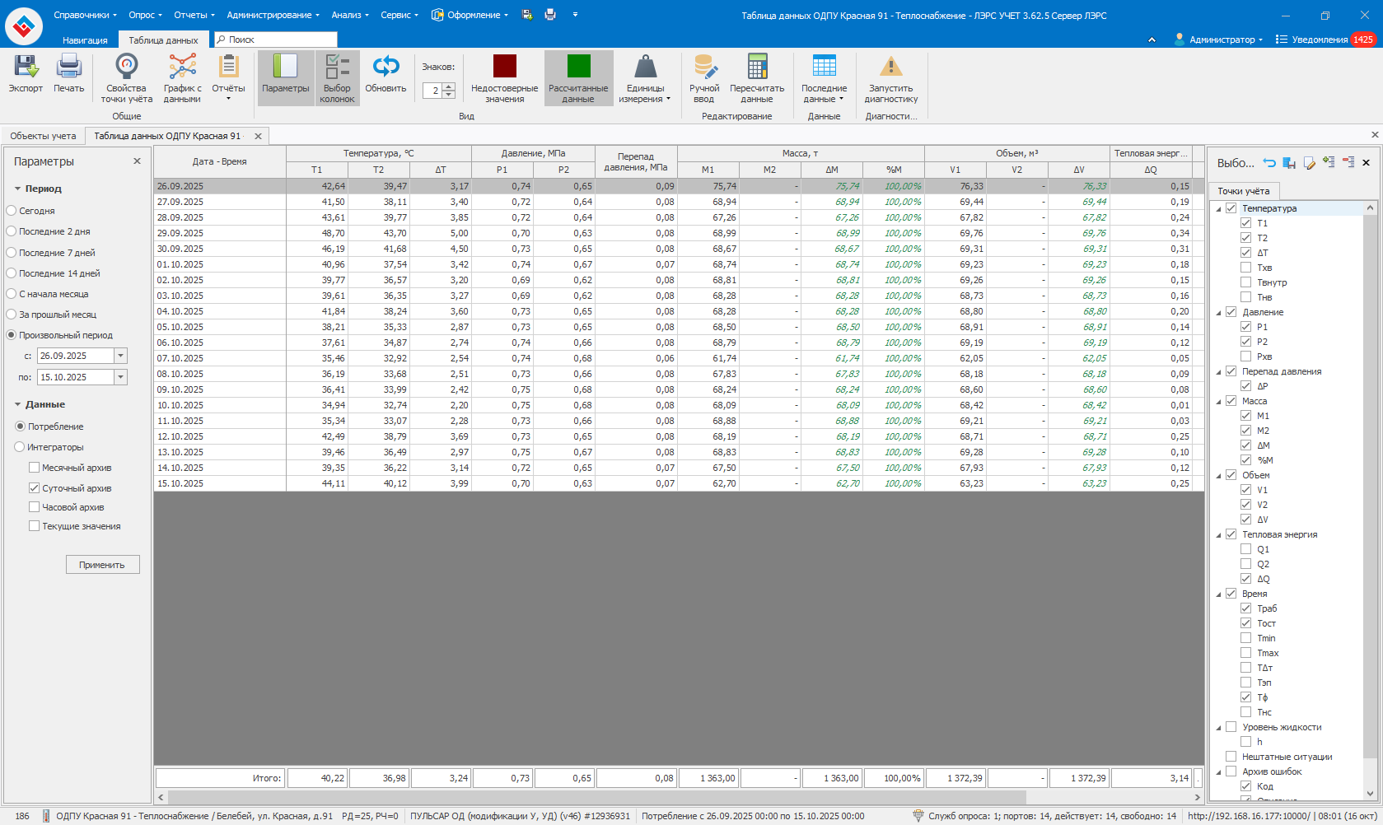Screen dimensions: 1383x825
Task: Launch Запустить диагностику warning icon
Action: [890, 67]
